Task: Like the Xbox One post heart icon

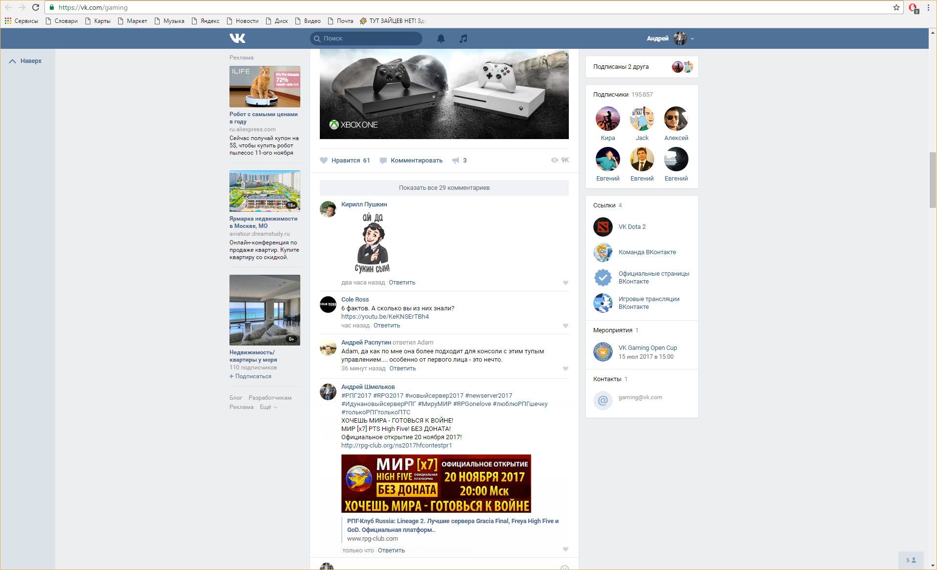Action: 324,160
